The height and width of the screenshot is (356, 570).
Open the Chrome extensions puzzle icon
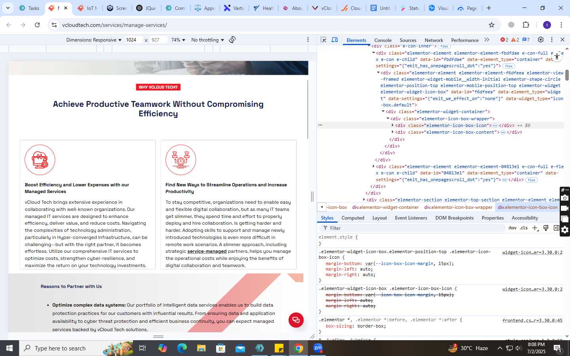[526, 25]
